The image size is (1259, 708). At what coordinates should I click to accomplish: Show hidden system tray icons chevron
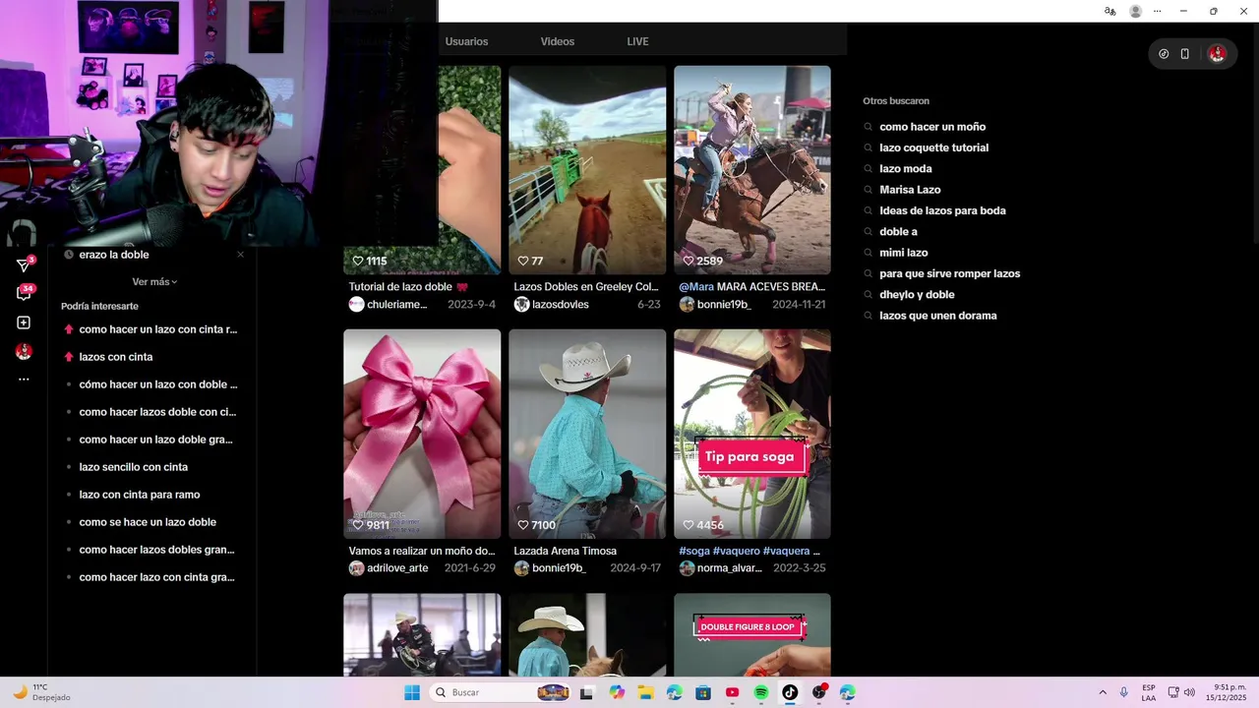click(1103, 692)
